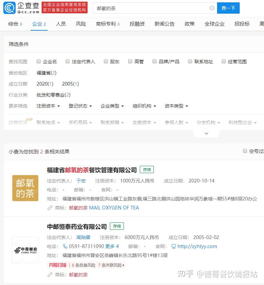Open the China Post company logo thumbnail
The width and height of the screenshot is (264, 285).
click(x=25, y=250)
